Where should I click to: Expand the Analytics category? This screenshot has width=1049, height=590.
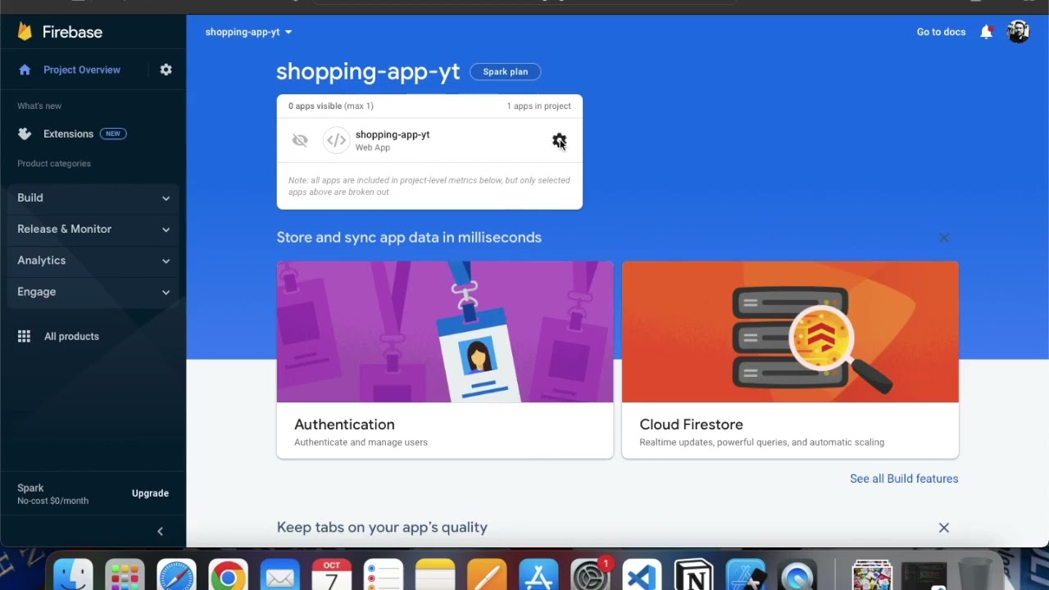coord(93,260)
